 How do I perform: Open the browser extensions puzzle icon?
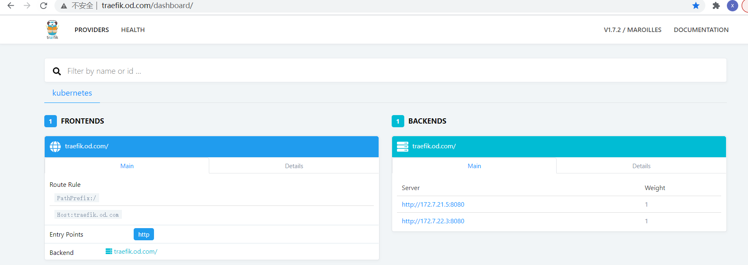[716, 6]
